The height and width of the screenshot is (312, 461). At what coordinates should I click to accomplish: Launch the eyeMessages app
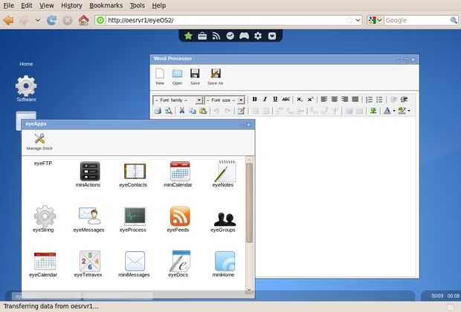(x=89, y=219)
